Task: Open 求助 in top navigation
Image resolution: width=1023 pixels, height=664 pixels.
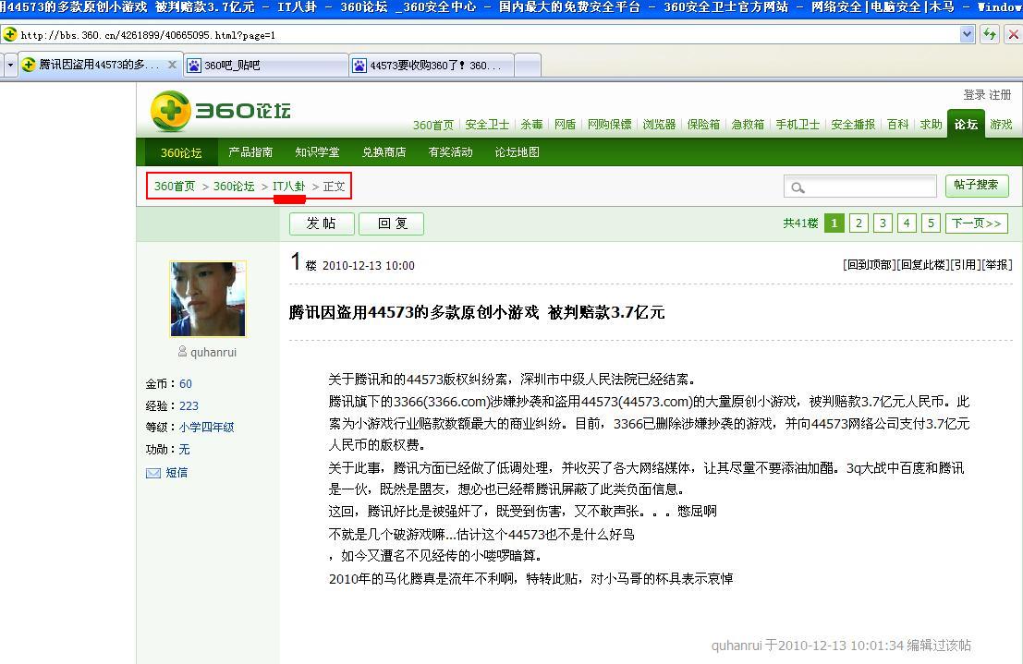Action: pyautogui.click(x=931, y=124)
